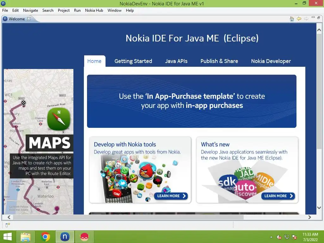Click the yellow back navigation arrow

(299, 19)
